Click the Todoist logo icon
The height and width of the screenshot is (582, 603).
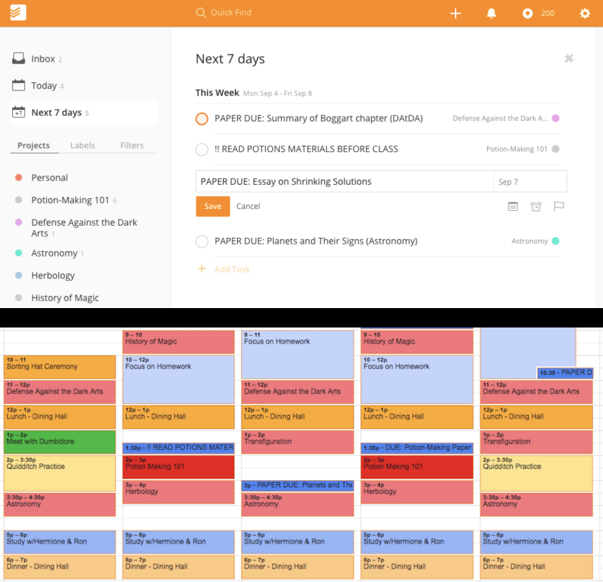[x=17, y=12]
